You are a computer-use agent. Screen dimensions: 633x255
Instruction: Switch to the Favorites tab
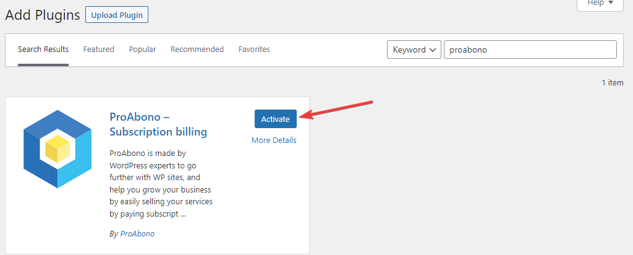tap(254, 50)
